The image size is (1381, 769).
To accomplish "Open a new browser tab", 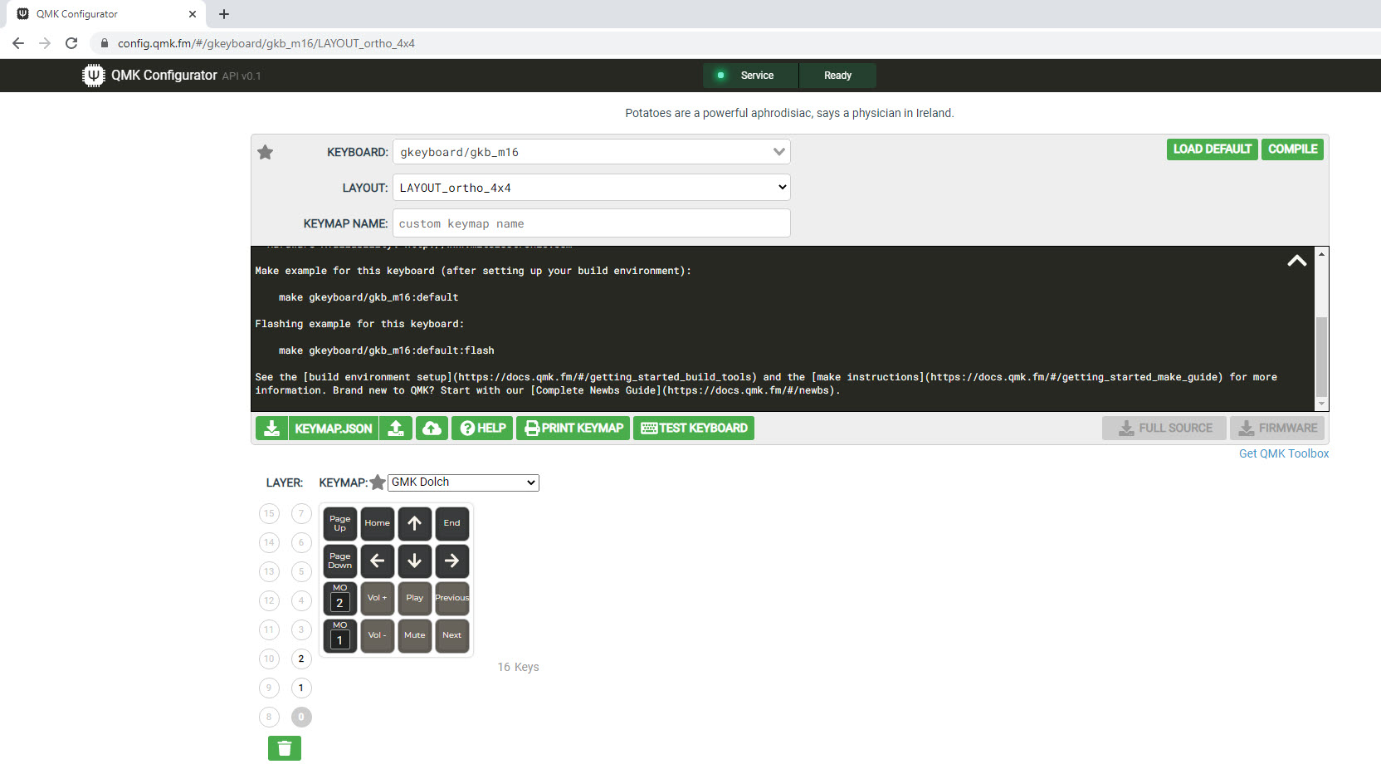I will [x=224, y=14].
